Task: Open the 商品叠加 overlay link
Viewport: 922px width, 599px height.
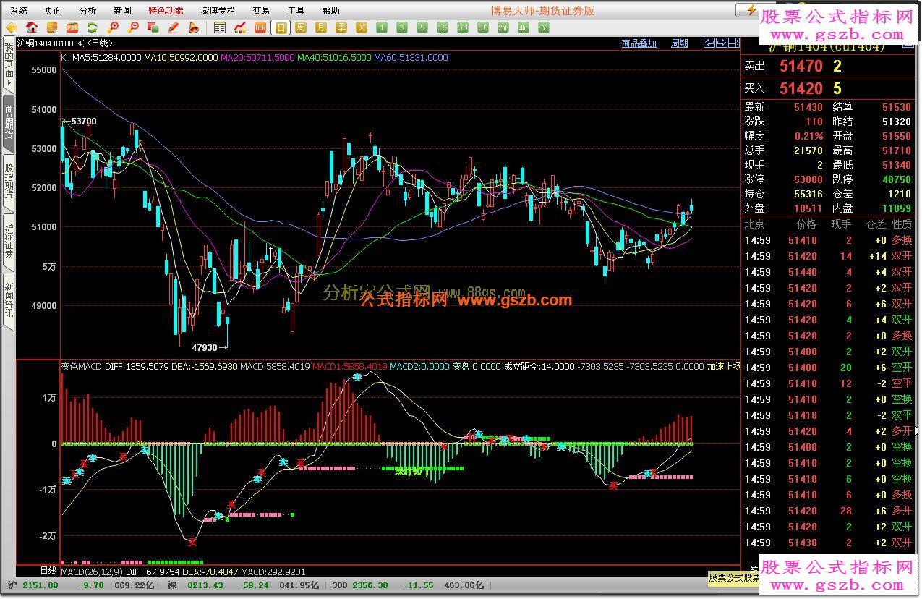Action: [x=639, y=43]
